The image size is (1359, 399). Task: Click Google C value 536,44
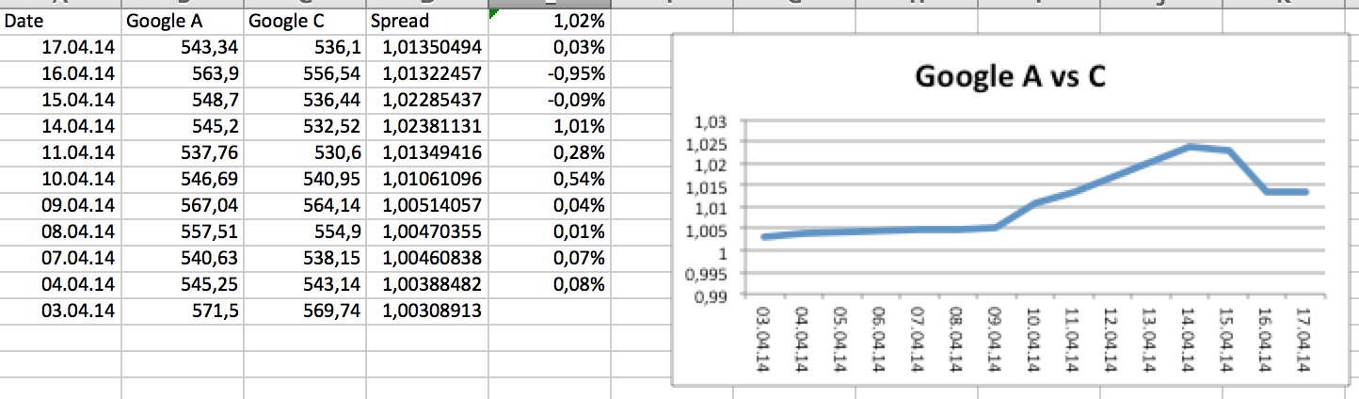click(x=305, y=100)
